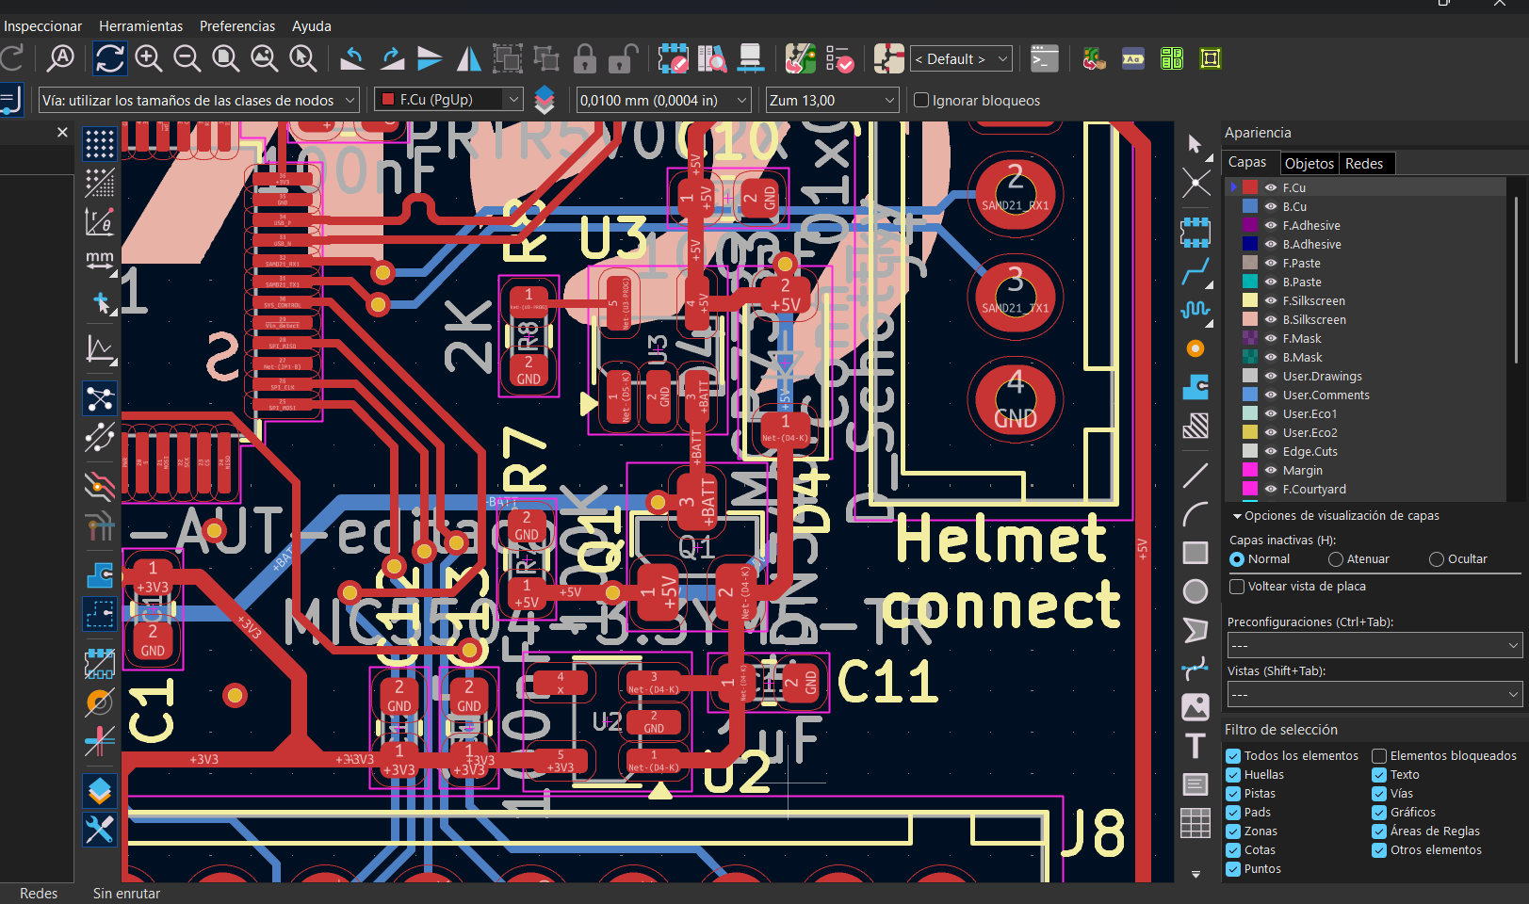This screenshot has height=904, width=1529.
Task: Toggle the ratsnest display icon
Action: point(100,398)
